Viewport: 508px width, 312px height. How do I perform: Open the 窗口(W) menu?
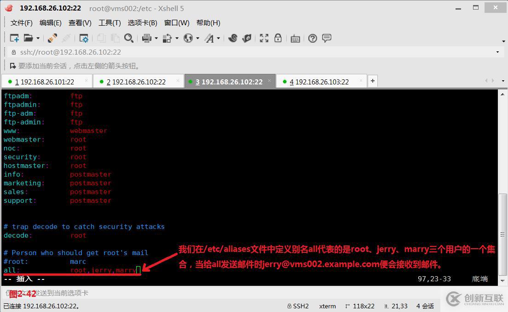point(177,22)
